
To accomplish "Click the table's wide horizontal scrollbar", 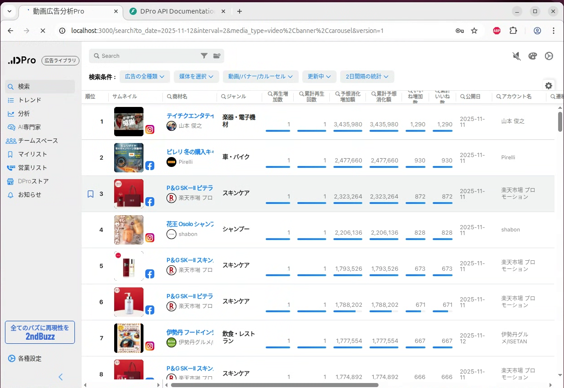I will point(274,385).
